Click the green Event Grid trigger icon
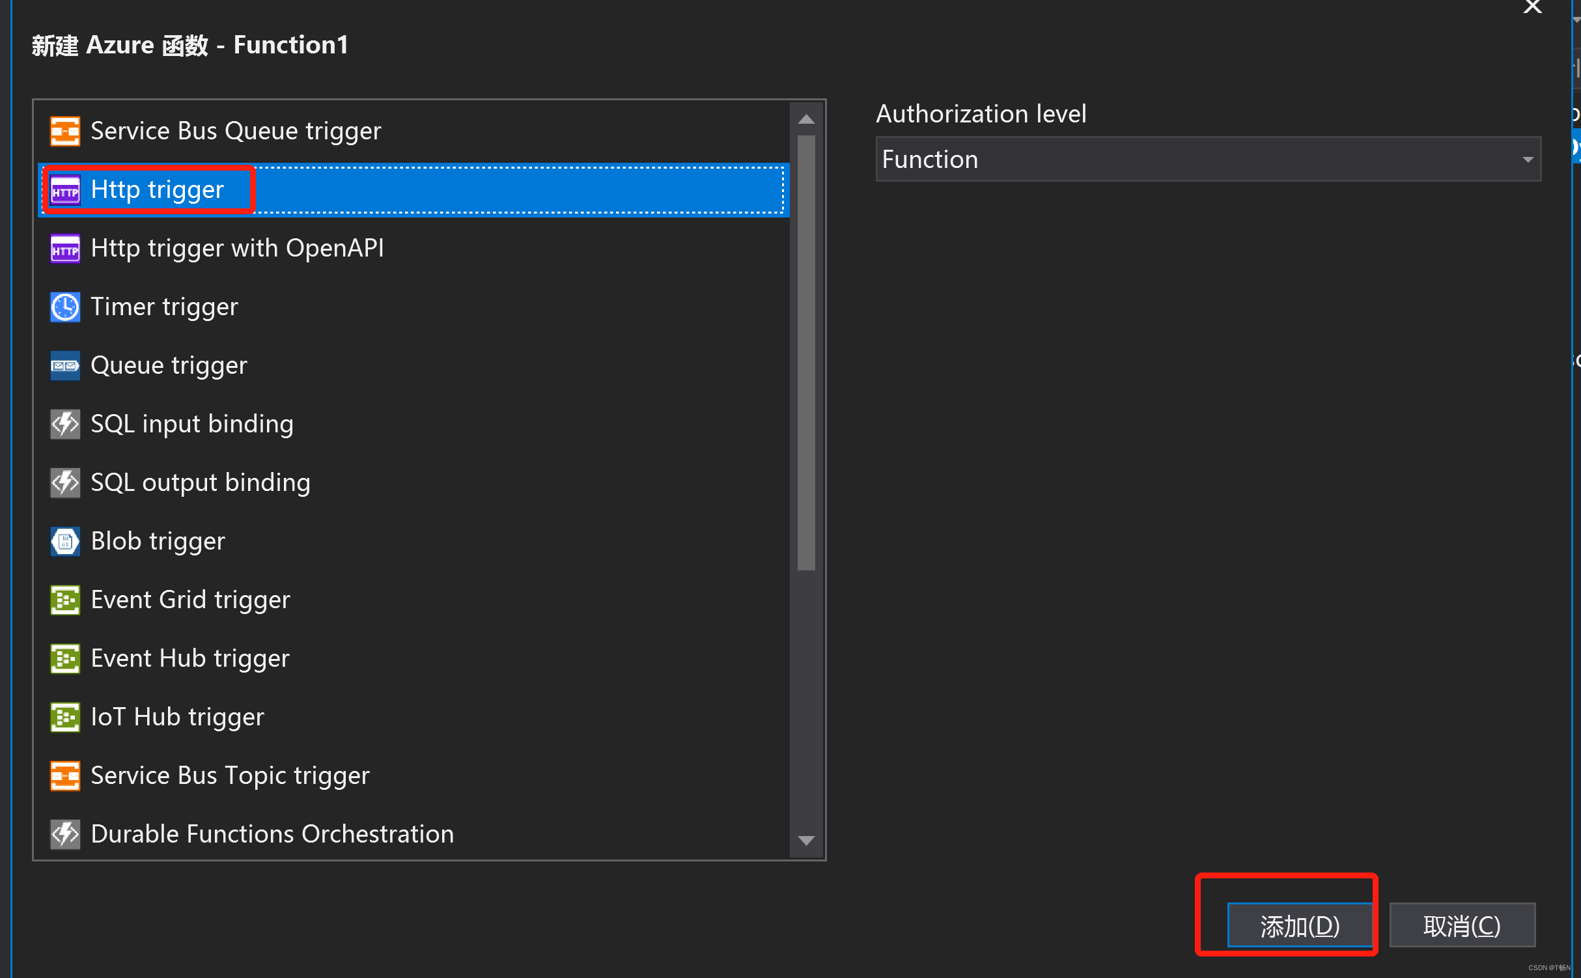This screenshot has height=978, width=1581. point(65,600)
